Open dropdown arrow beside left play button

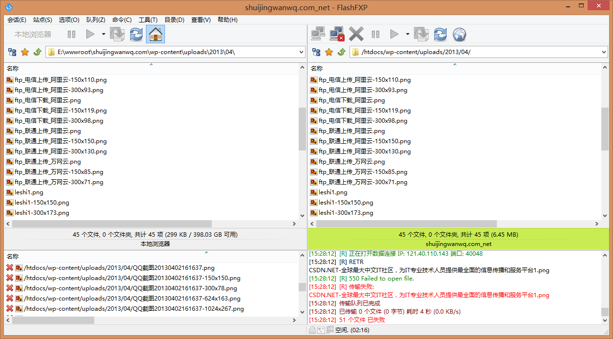point(103,34)
